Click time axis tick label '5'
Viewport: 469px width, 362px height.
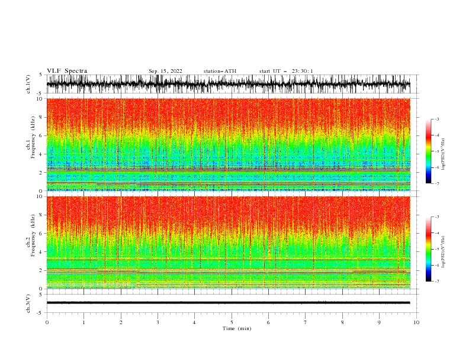[232, 322]
